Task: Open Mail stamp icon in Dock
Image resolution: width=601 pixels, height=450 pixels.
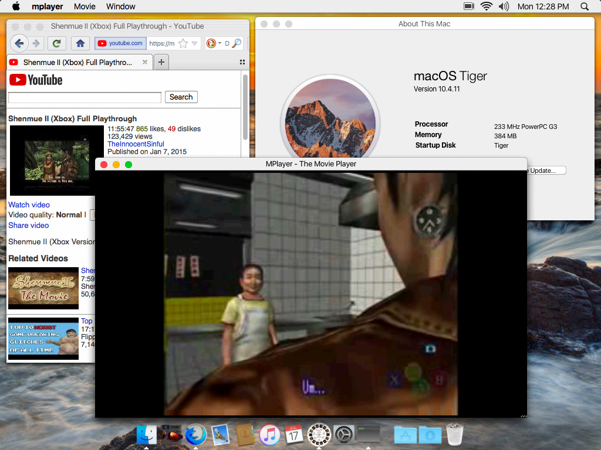Action: point(221,435)
